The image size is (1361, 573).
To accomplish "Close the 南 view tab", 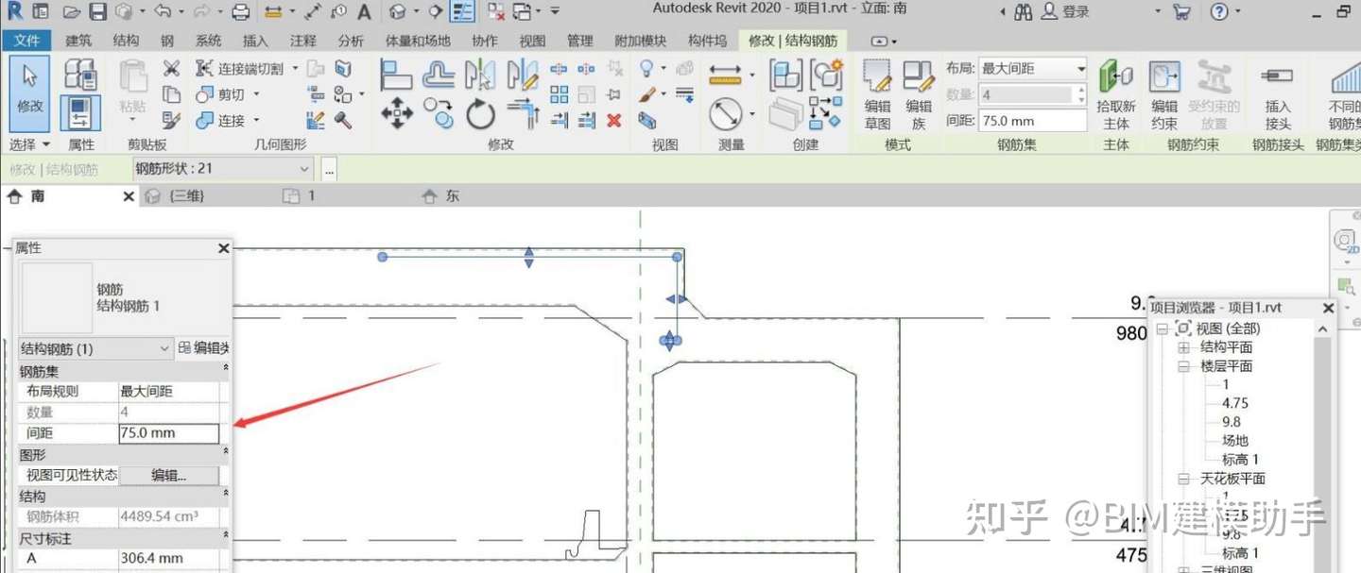I will [x=129, y=196].
